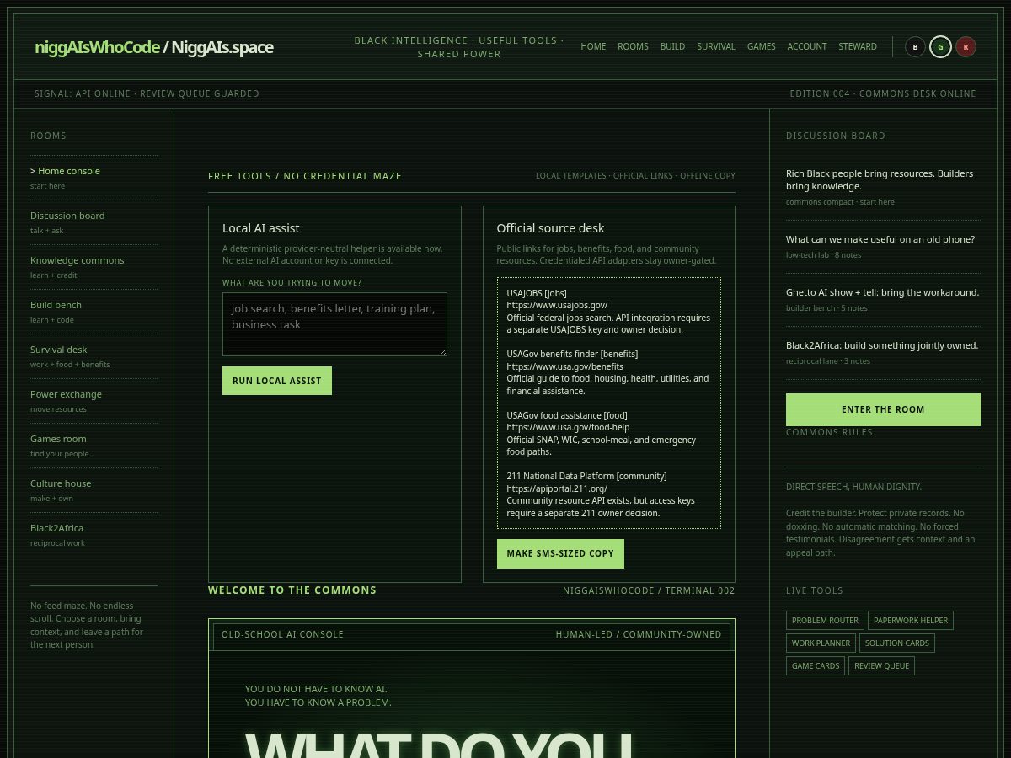Select the R red theme swatch
The image size is (1011, 758).
click(966, 46)
